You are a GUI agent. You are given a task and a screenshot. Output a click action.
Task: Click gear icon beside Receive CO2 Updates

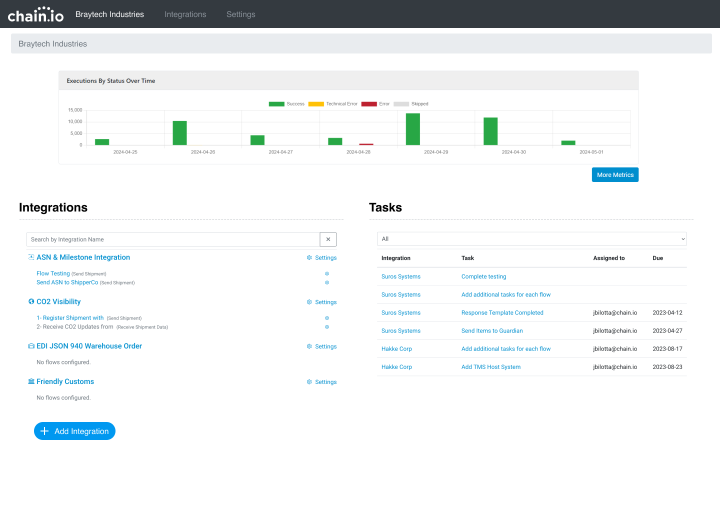[327, 327]
